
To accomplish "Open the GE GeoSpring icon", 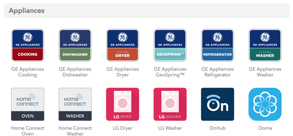I will (x=170, y=45).
